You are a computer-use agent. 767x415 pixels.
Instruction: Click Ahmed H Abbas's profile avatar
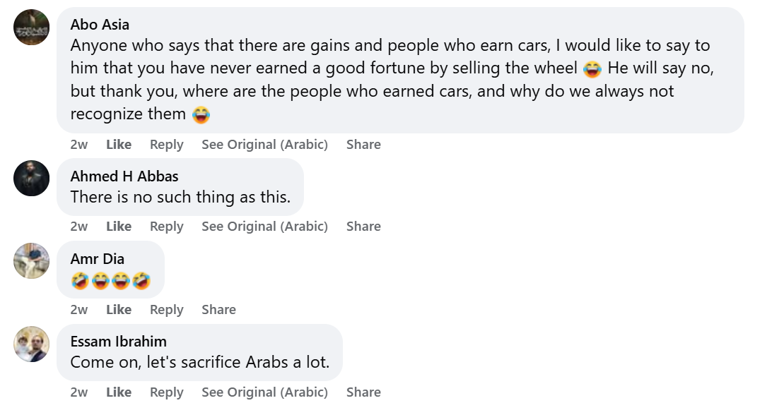point(32,179)
